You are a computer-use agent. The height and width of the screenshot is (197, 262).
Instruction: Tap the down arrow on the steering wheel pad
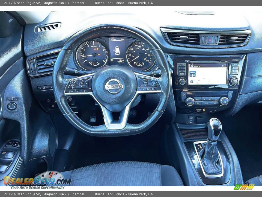click(81, 87)
